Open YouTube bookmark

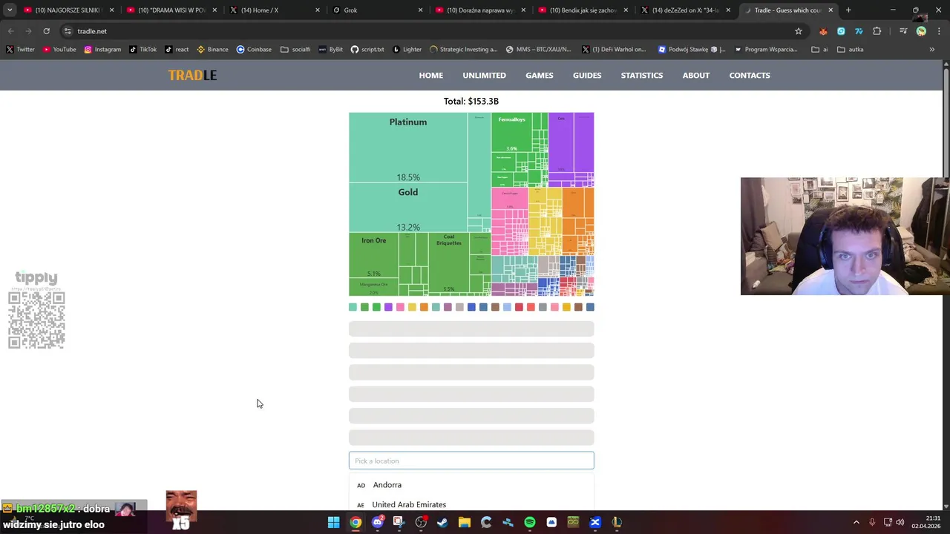click(59, 50)
